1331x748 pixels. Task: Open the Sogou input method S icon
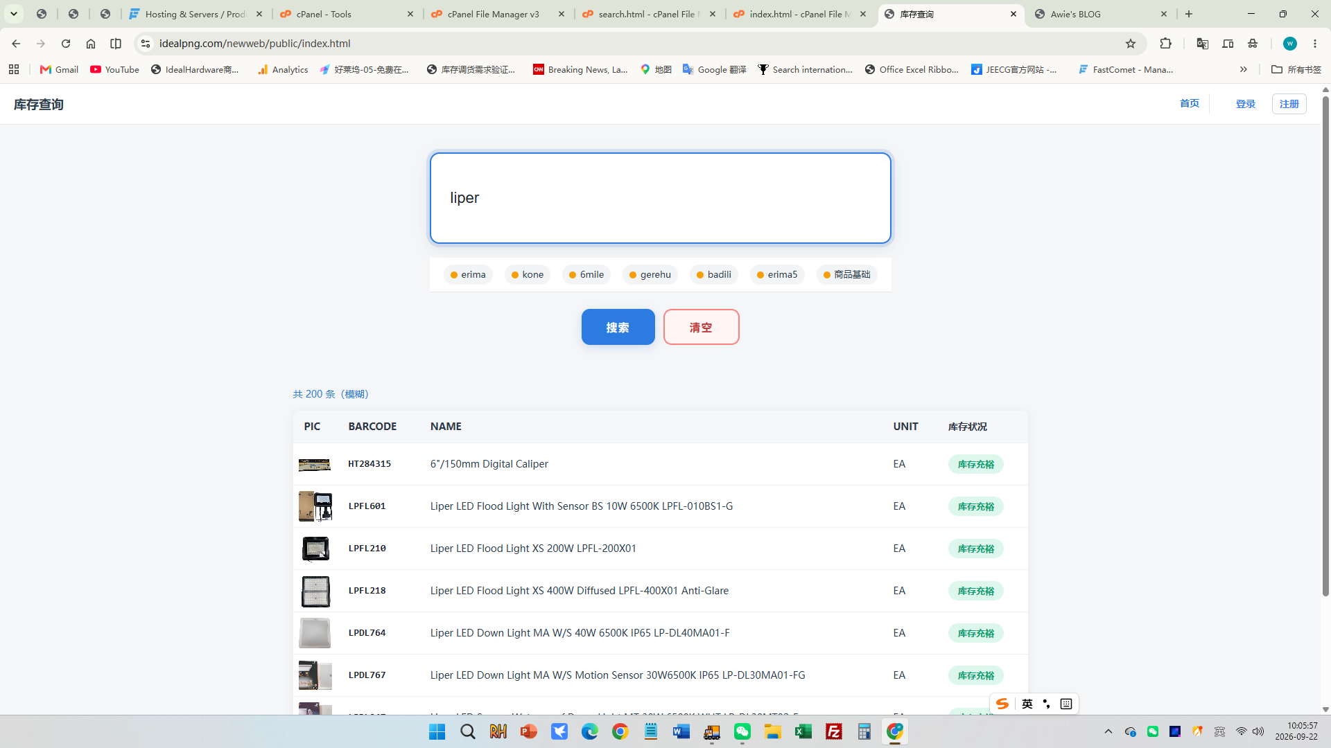pyautogui.click(x=1002, y=704)
